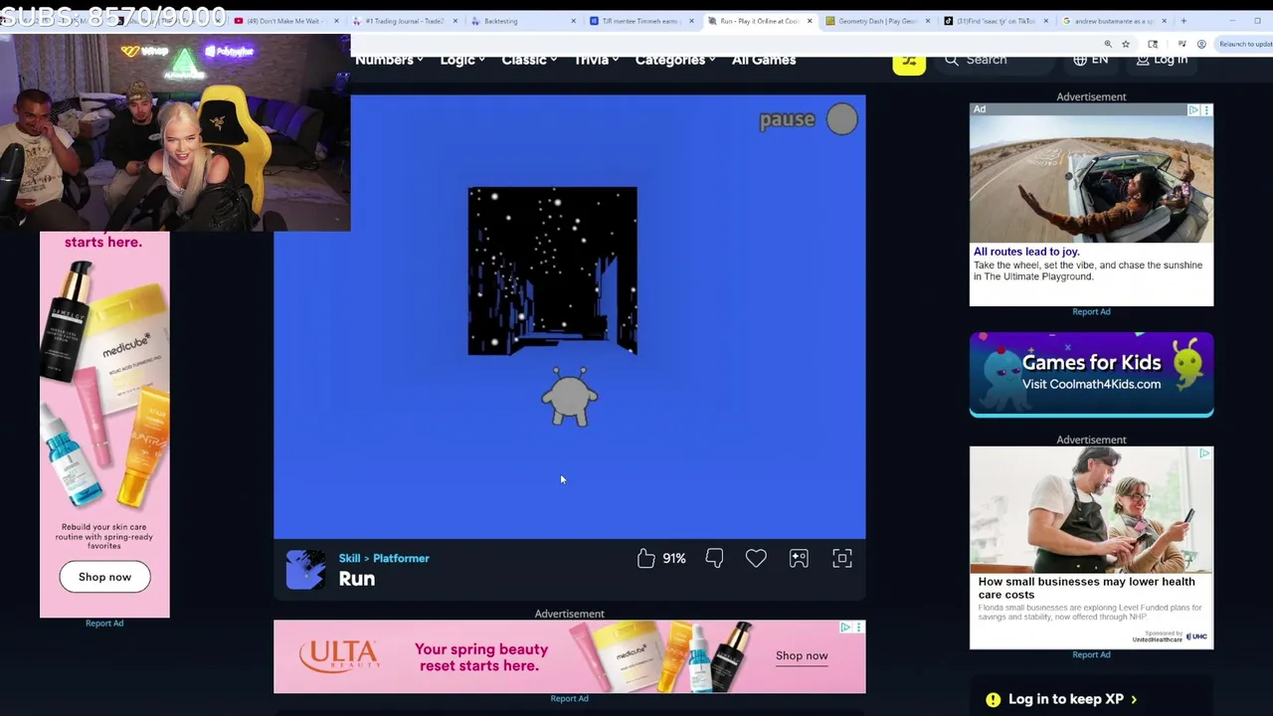Screen dimensions: 1273x716
Task: Enter fullscreen mode for the game
Action: 842,558
